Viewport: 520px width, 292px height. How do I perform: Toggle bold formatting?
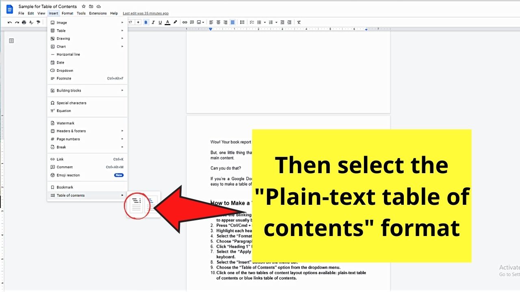point(145,22)
